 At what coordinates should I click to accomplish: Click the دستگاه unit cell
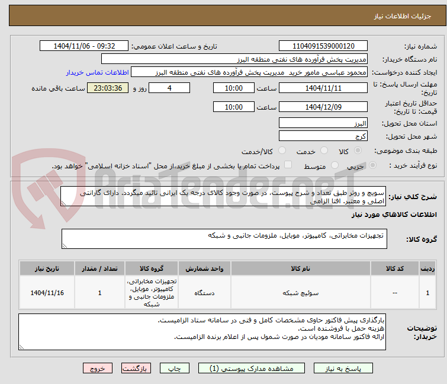(204, 293)
